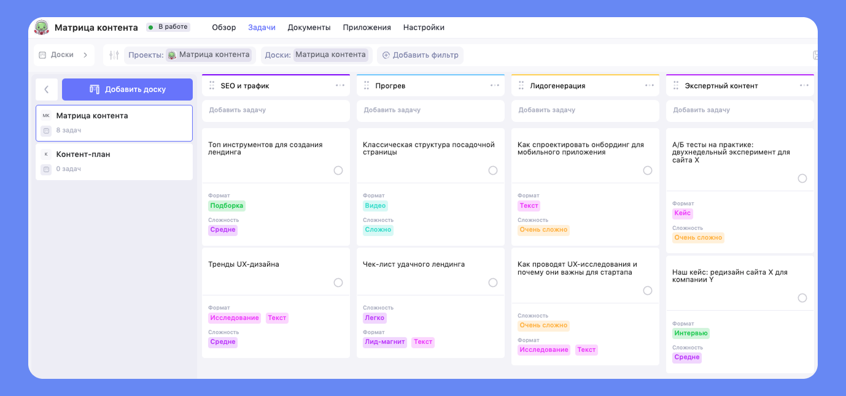Mark task Тренды UX-дизайна as complete
The width and height of the screenshot is (846, 396).
(x=338, y=283)
